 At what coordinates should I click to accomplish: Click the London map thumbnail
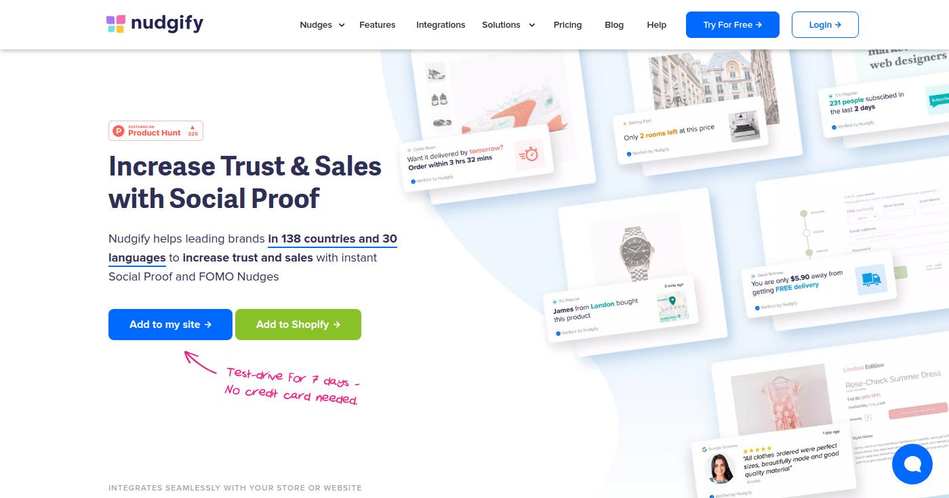tap(672, 308)
